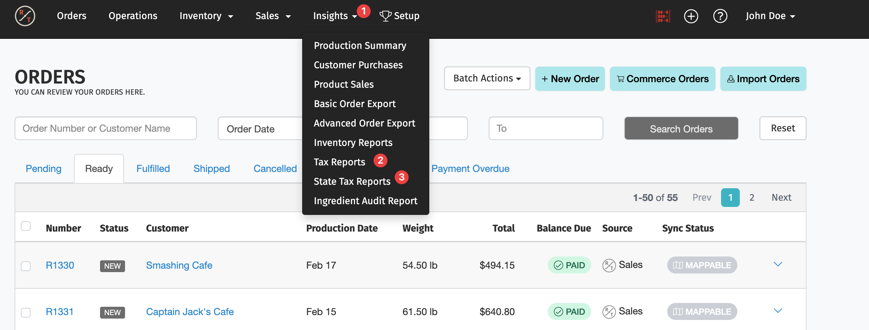Image resolution: width=869 pixels, height=330 pixels.
Task: Check the box for order R1331
Action: [x=26, y=312]
